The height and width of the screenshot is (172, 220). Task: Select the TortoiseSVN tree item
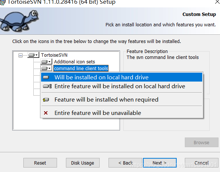click(54, 55)
